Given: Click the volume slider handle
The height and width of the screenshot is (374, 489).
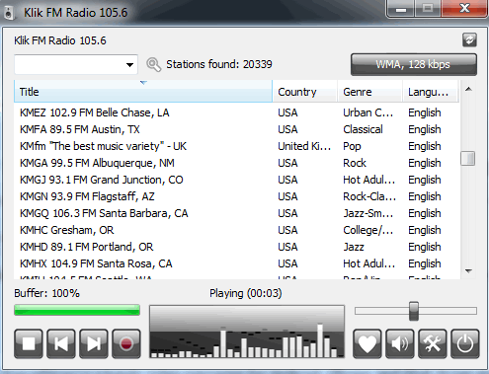Looking at the screenshot, I should click(414, 311).
